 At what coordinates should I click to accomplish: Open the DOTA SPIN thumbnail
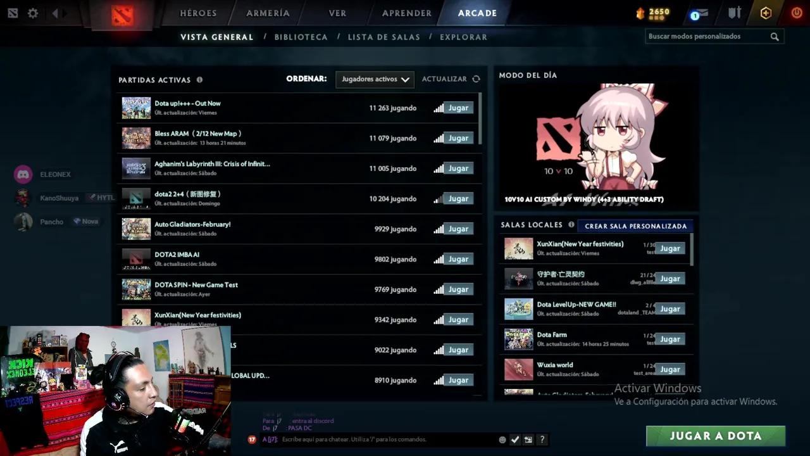[136, 289]
